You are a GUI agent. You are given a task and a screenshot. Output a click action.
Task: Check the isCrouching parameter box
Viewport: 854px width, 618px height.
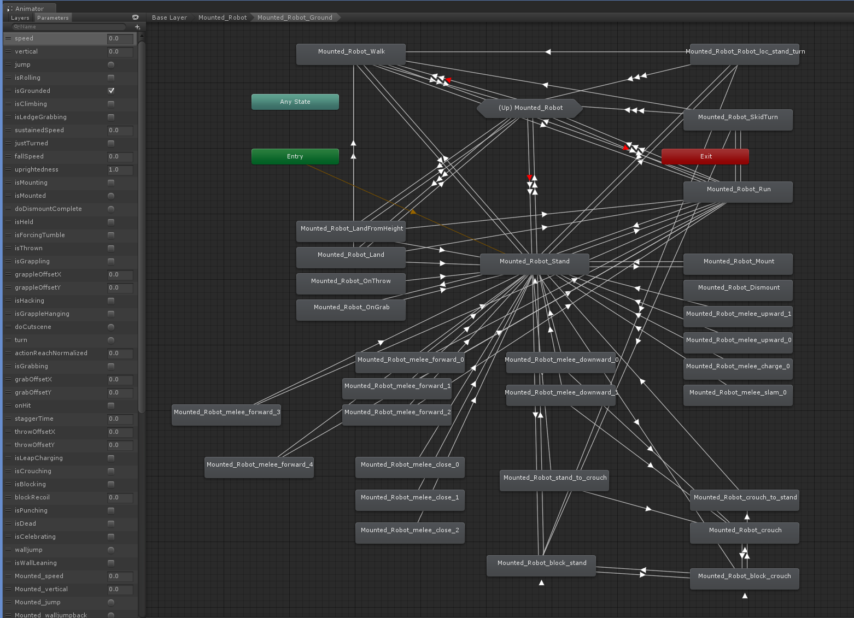(x=111, y=471)
